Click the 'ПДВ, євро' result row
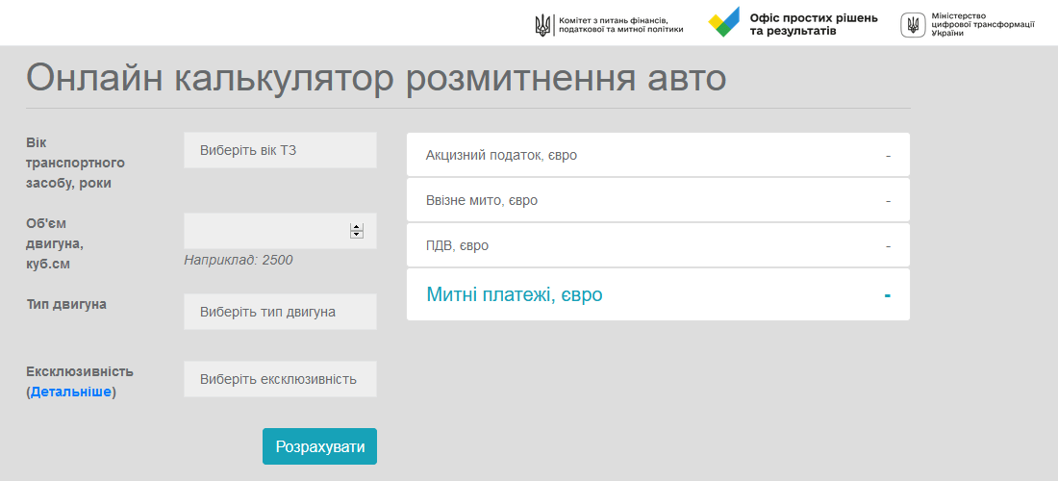The width and height of the screenshot is (1058, 481). (658, 245)
